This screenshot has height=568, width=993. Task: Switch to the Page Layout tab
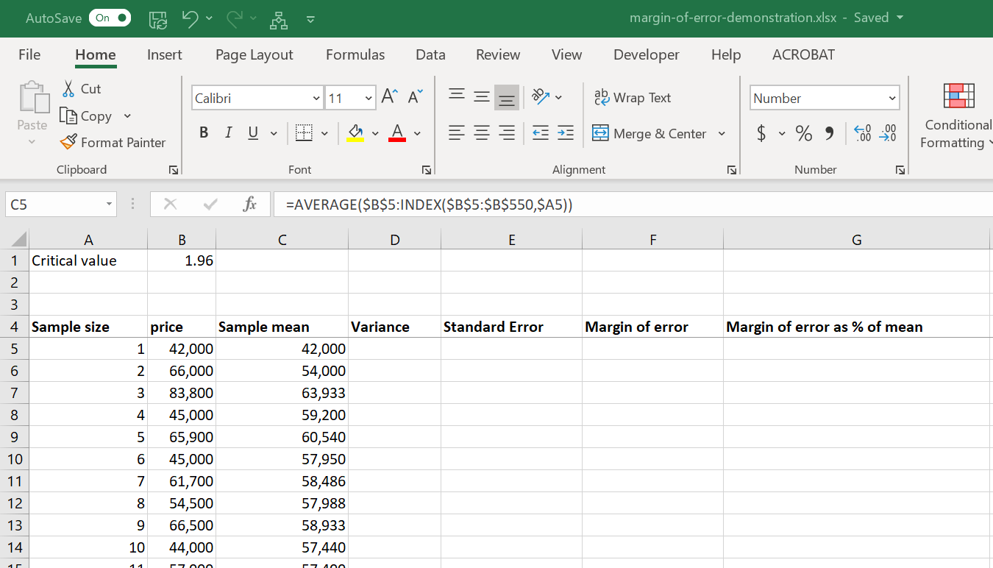(254, 54)
